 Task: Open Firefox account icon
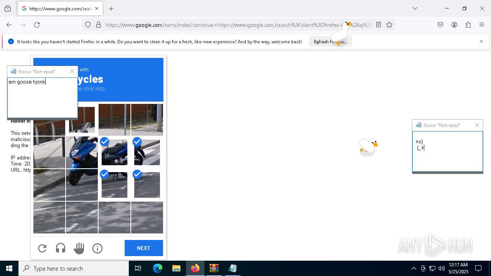point(454,25)
